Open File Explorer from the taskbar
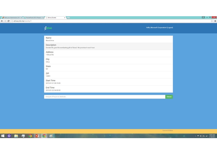217x154 pixels. click(16, 136)
